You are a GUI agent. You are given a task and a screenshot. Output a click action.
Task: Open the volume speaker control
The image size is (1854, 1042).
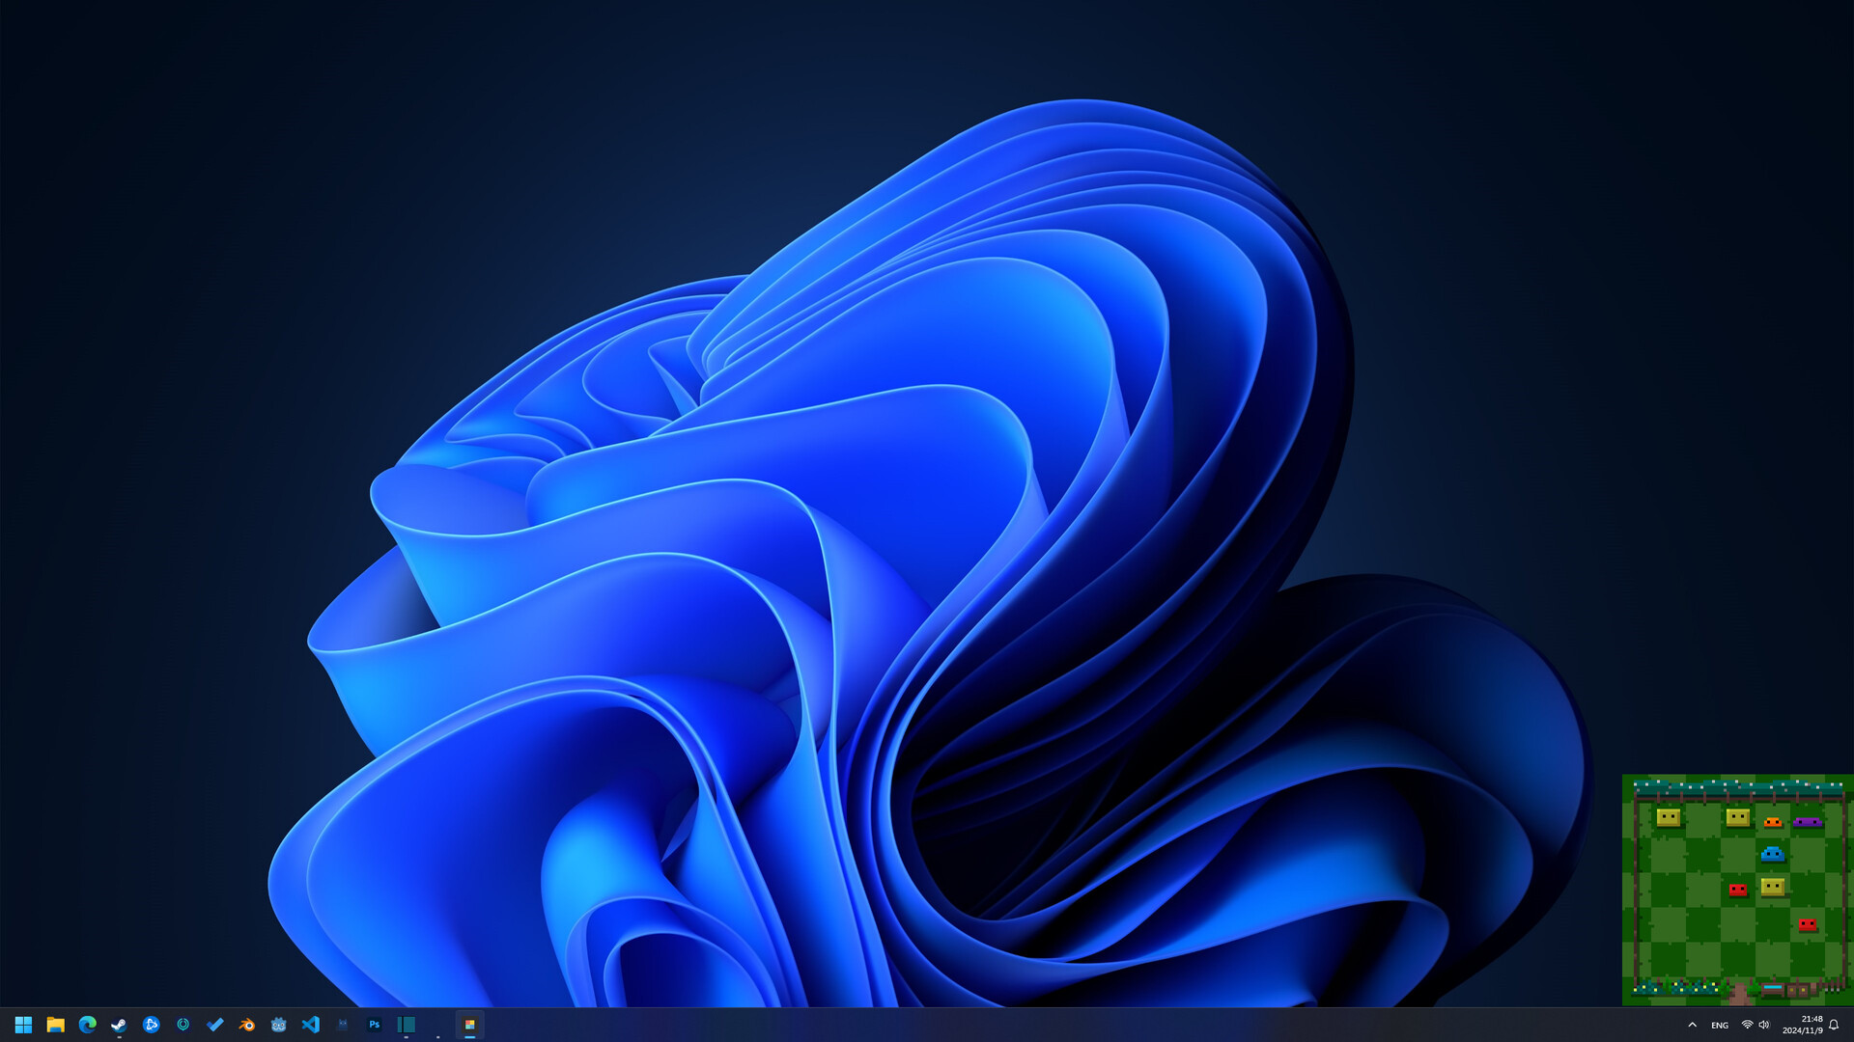(x=1764, y=1025)
